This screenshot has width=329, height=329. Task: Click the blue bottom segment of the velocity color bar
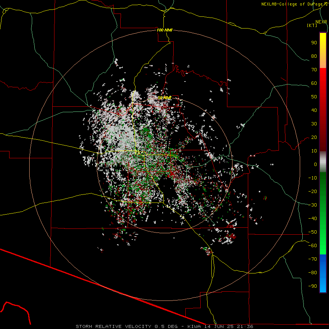(323, 273)
